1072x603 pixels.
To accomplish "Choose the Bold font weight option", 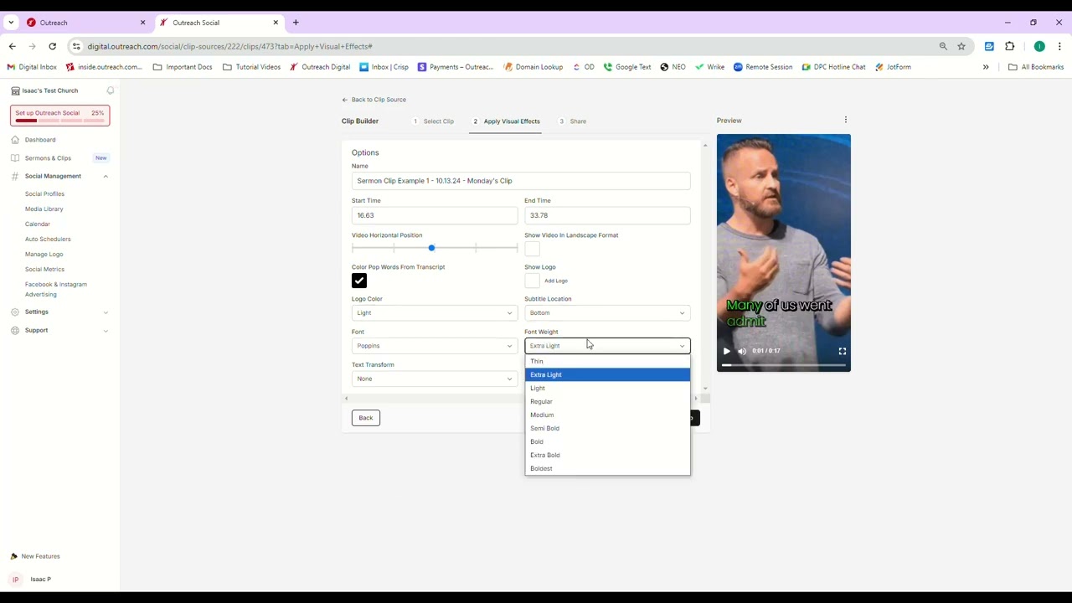I will pyautogui.click(x=607, y=441).
